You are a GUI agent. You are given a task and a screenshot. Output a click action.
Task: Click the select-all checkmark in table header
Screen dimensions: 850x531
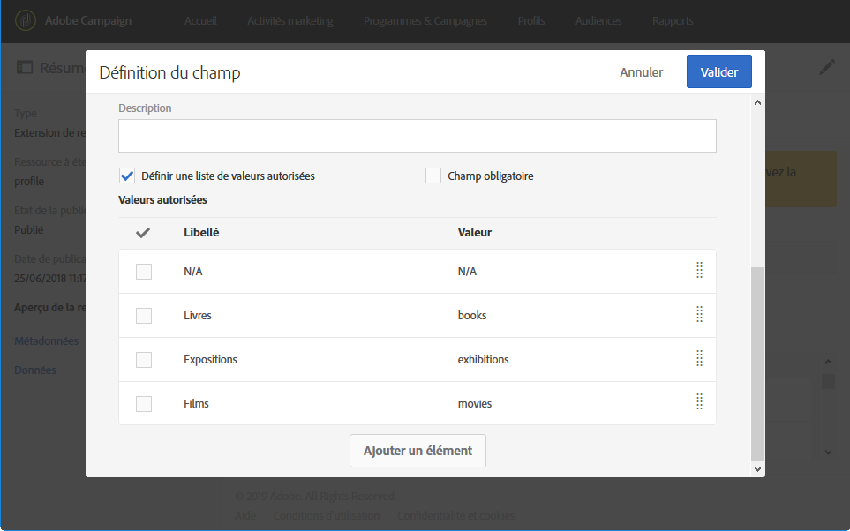point(143,233)
